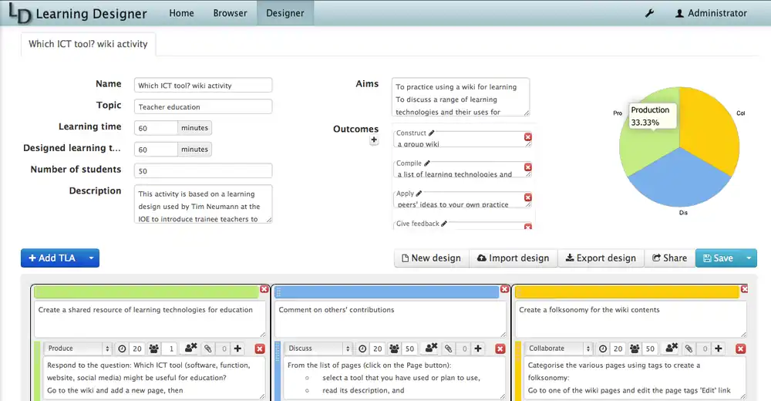The height and width of the screenshot is (401, 771).
Task: Toggle teacher presence icon in Produce row
Action: coord(191,349)
